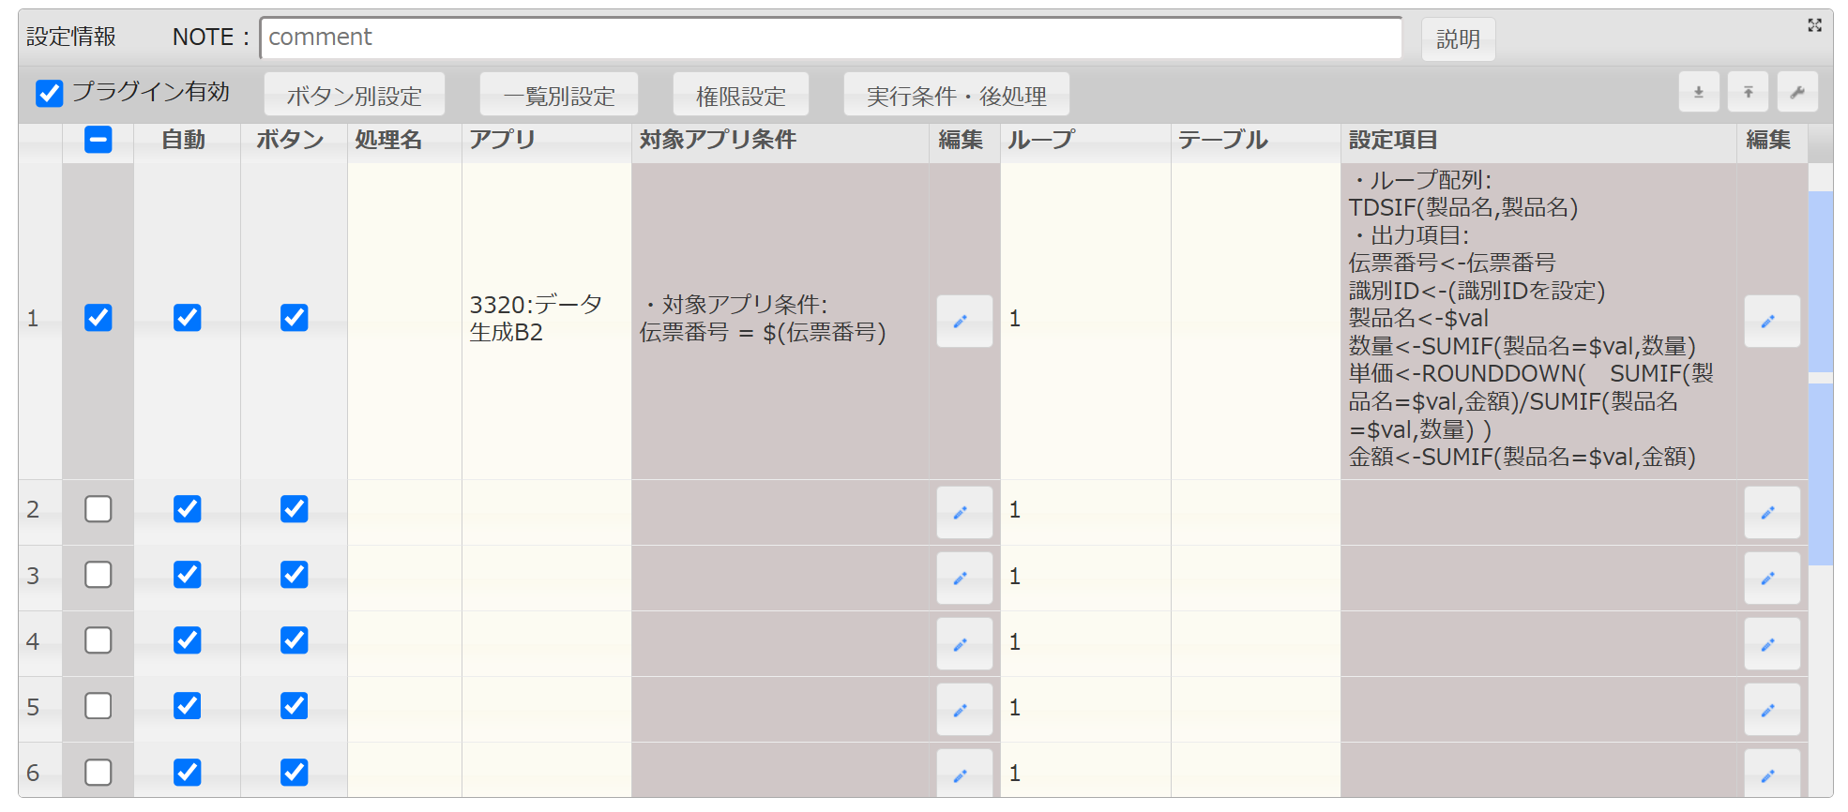Open 実行条件・後処理 settings

[957, 95]
